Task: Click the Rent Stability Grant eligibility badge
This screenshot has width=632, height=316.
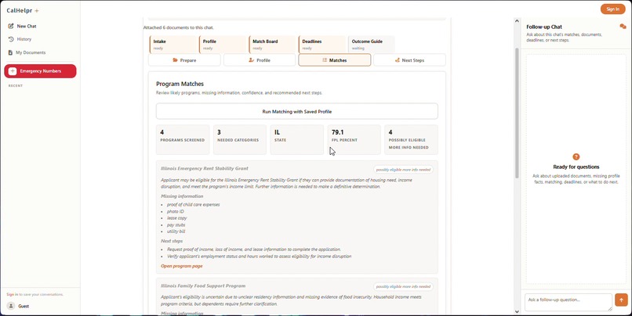Action: (x=403, y=170)
